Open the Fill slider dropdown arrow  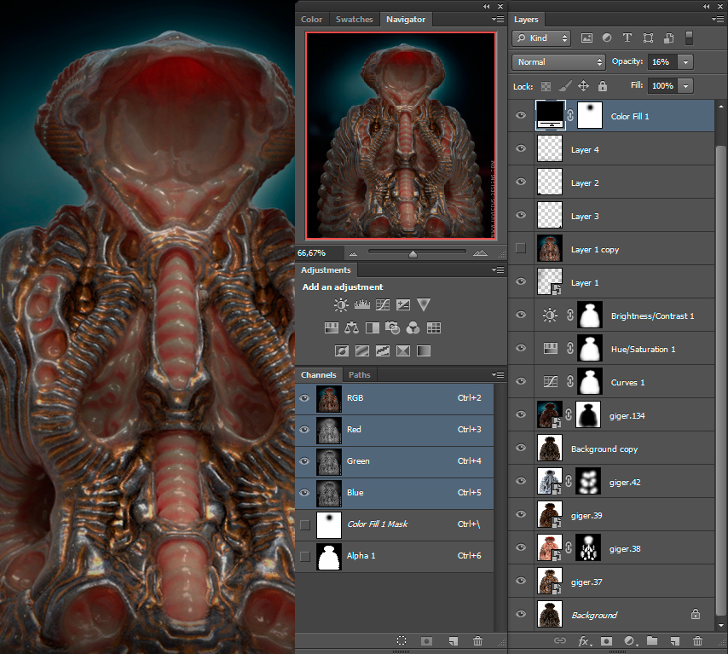(685, 86)
